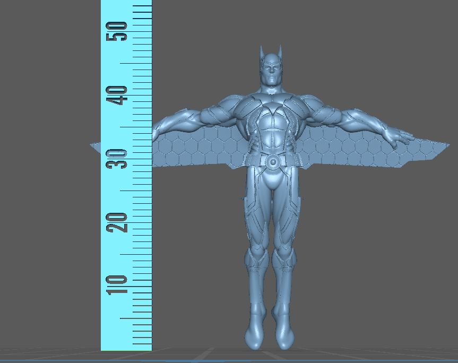Viewport: 458px width, 363px height.
Task: Select the figure's masked head
Action: click(272, 72)
